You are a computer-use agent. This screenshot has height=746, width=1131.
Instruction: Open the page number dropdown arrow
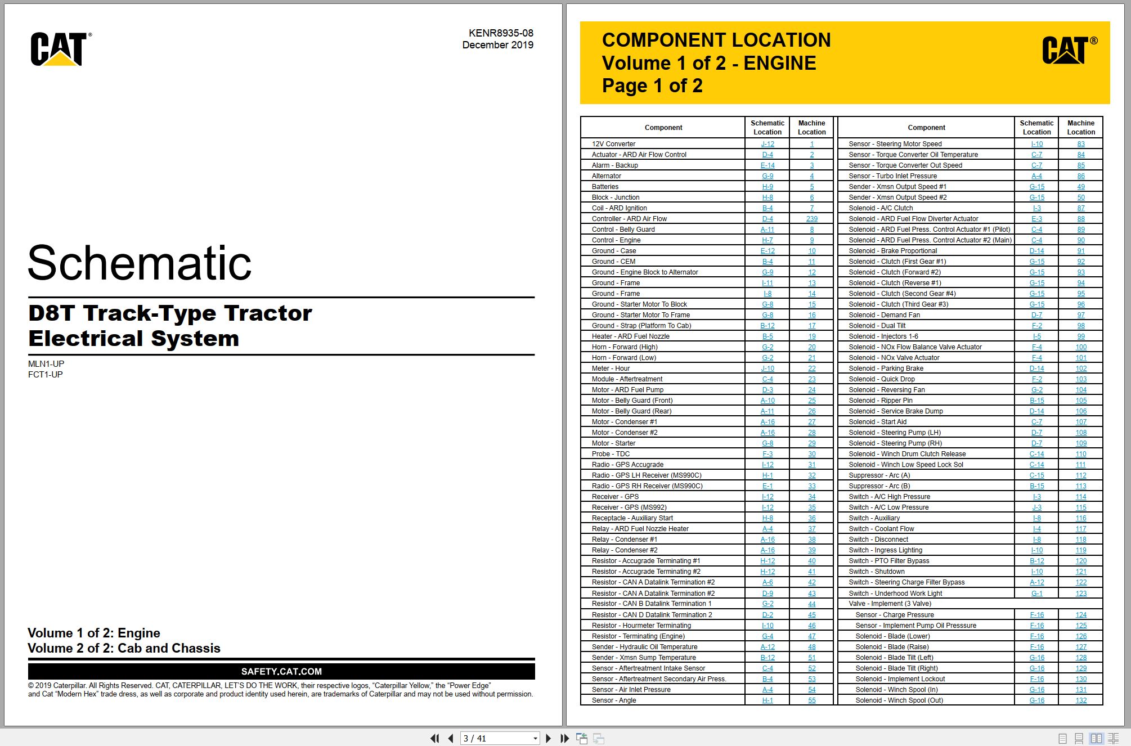[535, 739]
